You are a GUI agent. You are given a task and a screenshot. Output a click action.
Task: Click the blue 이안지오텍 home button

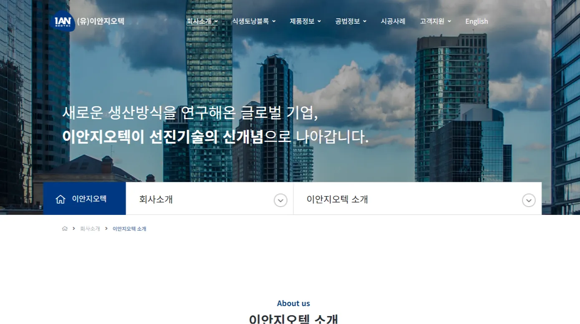point(85,199)
